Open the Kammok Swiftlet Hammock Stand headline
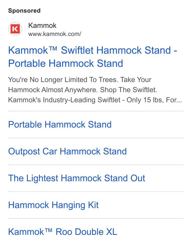This screenshot has width=192, height=245. click(x=93, y=57)
